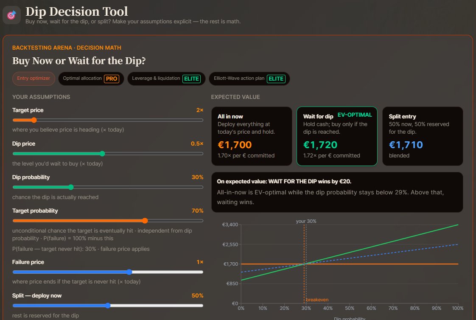Click the Failure price 1× value

pos(200,262)
